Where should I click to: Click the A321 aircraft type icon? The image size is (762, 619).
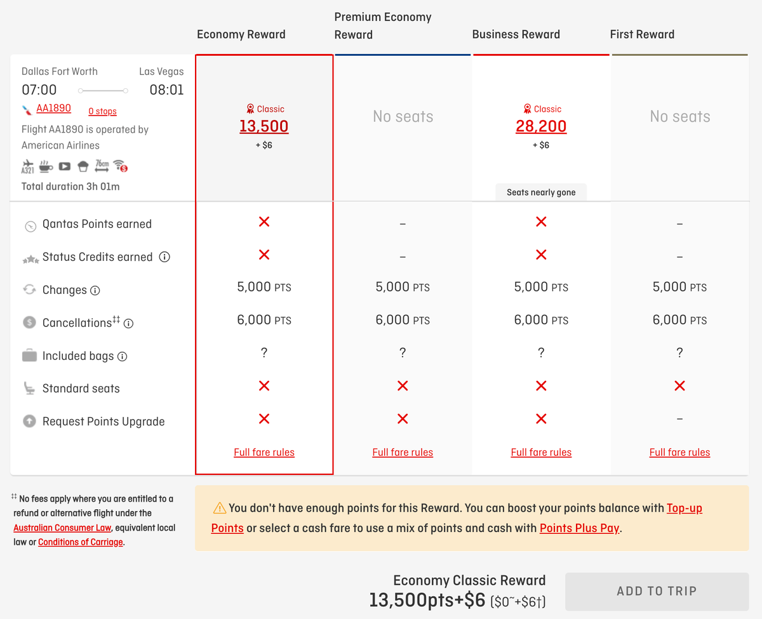[x=28, y=166]
